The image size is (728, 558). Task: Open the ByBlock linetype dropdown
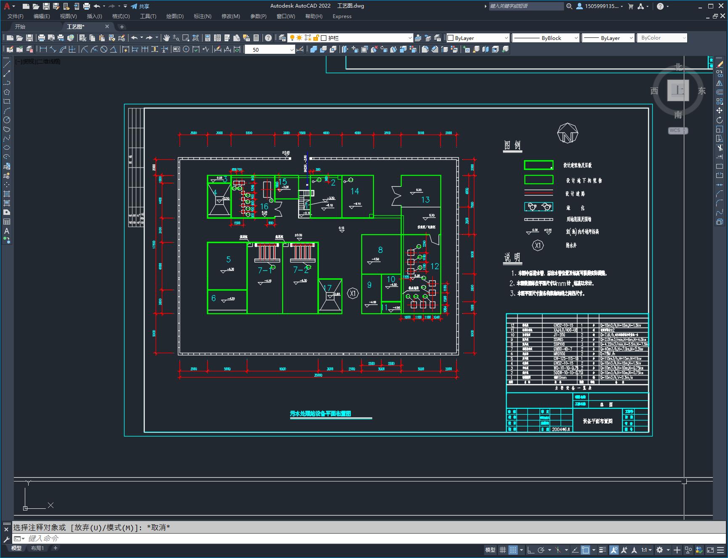(x=546, y=38)
